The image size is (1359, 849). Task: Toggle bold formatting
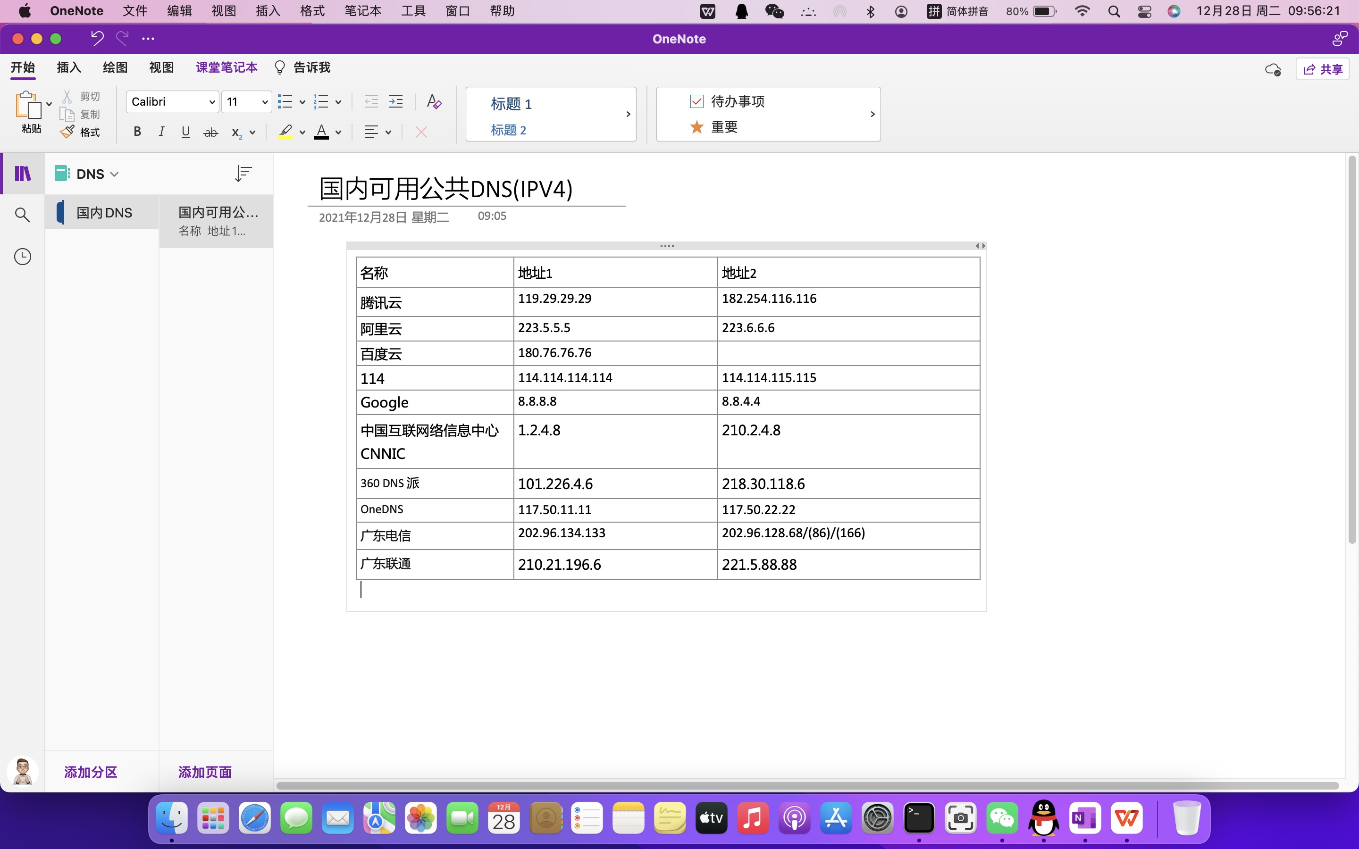point(137,132)
